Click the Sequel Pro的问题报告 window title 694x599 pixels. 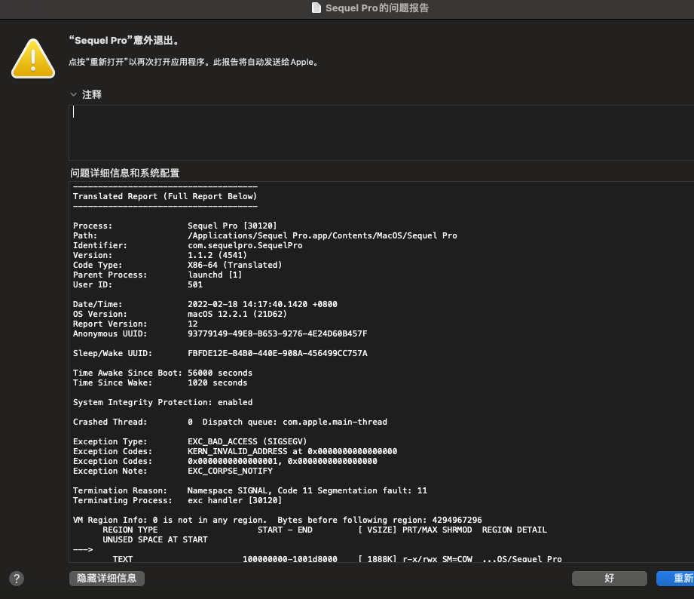click(x=377, y=8)
